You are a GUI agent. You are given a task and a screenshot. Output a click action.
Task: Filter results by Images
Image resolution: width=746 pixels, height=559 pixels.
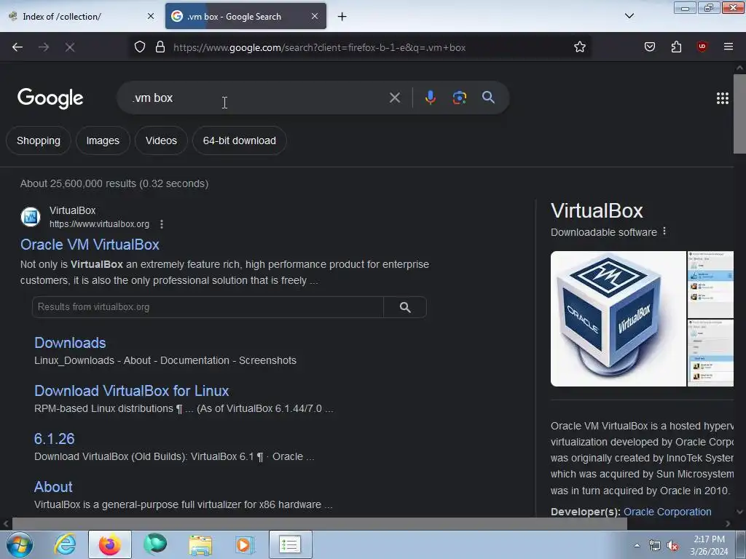tap(103, 140)
